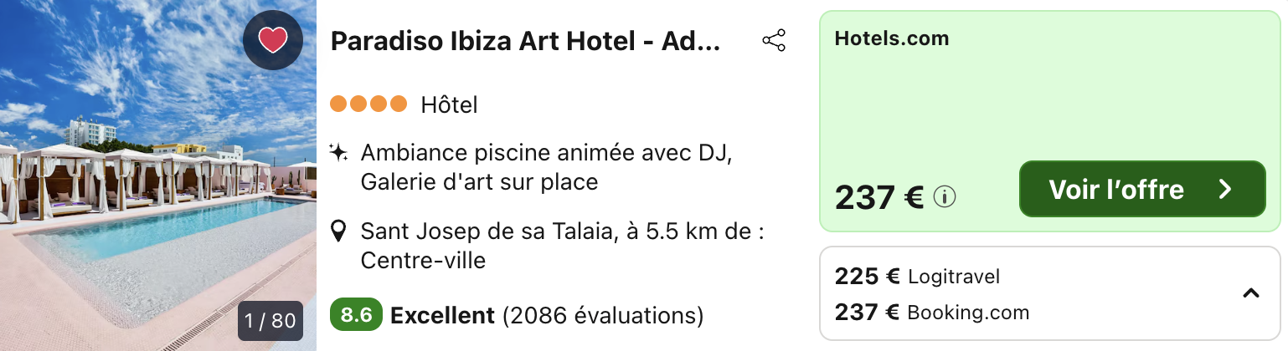
Task: Click the four orange star rating dots
Action: tap(368, 104)
